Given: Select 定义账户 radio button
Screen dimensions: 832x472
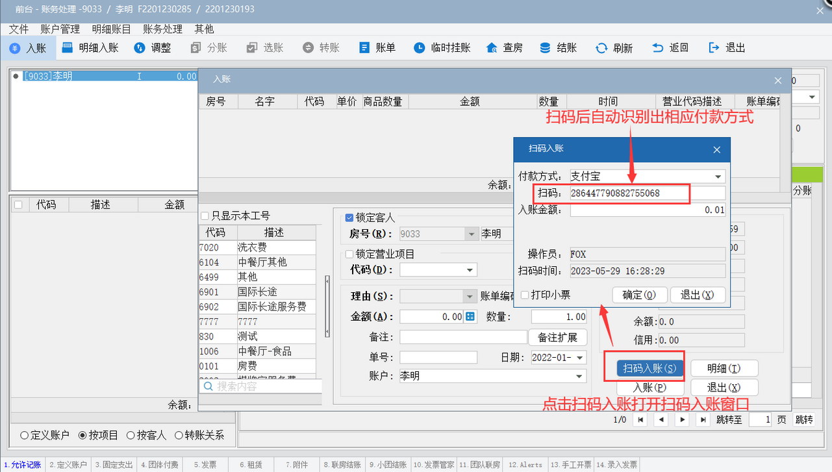Looking at the screenshot, I should (25, 436).
